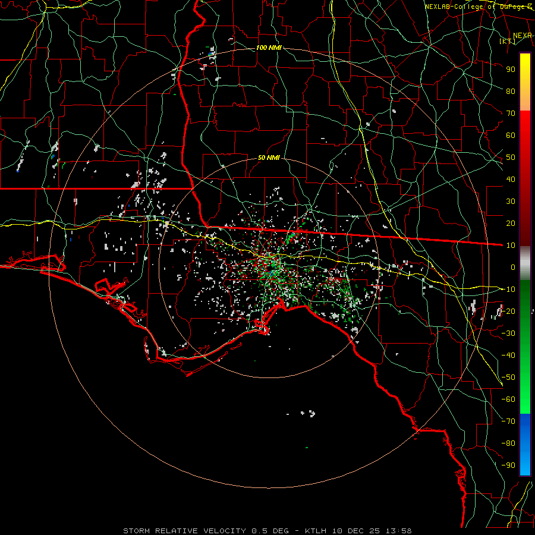Click the '[KT]' units label
Image resolution: width=535 pixels, height=535 pixels.
point(507,41)
